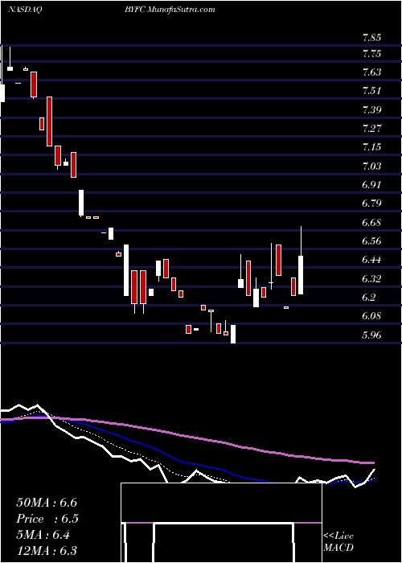Image resolution: width=402 pixels, height=563 pixels.
Task: Click the NASDAQ exchange label
Action: coord(24,10)
